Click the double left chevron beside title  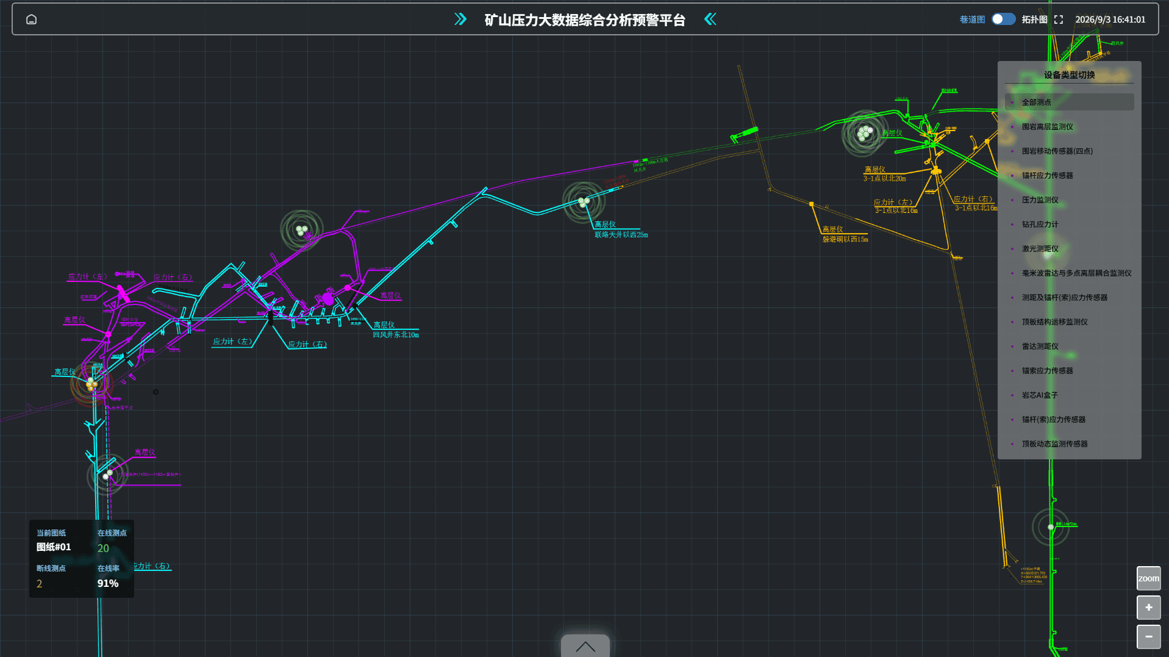710,20
